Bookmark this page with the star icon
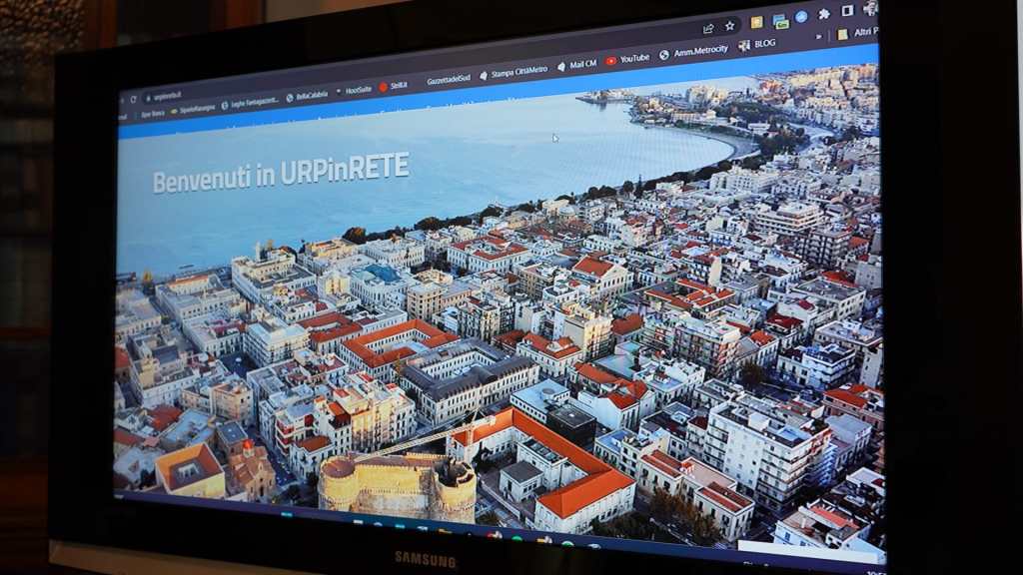 point(730,26)
